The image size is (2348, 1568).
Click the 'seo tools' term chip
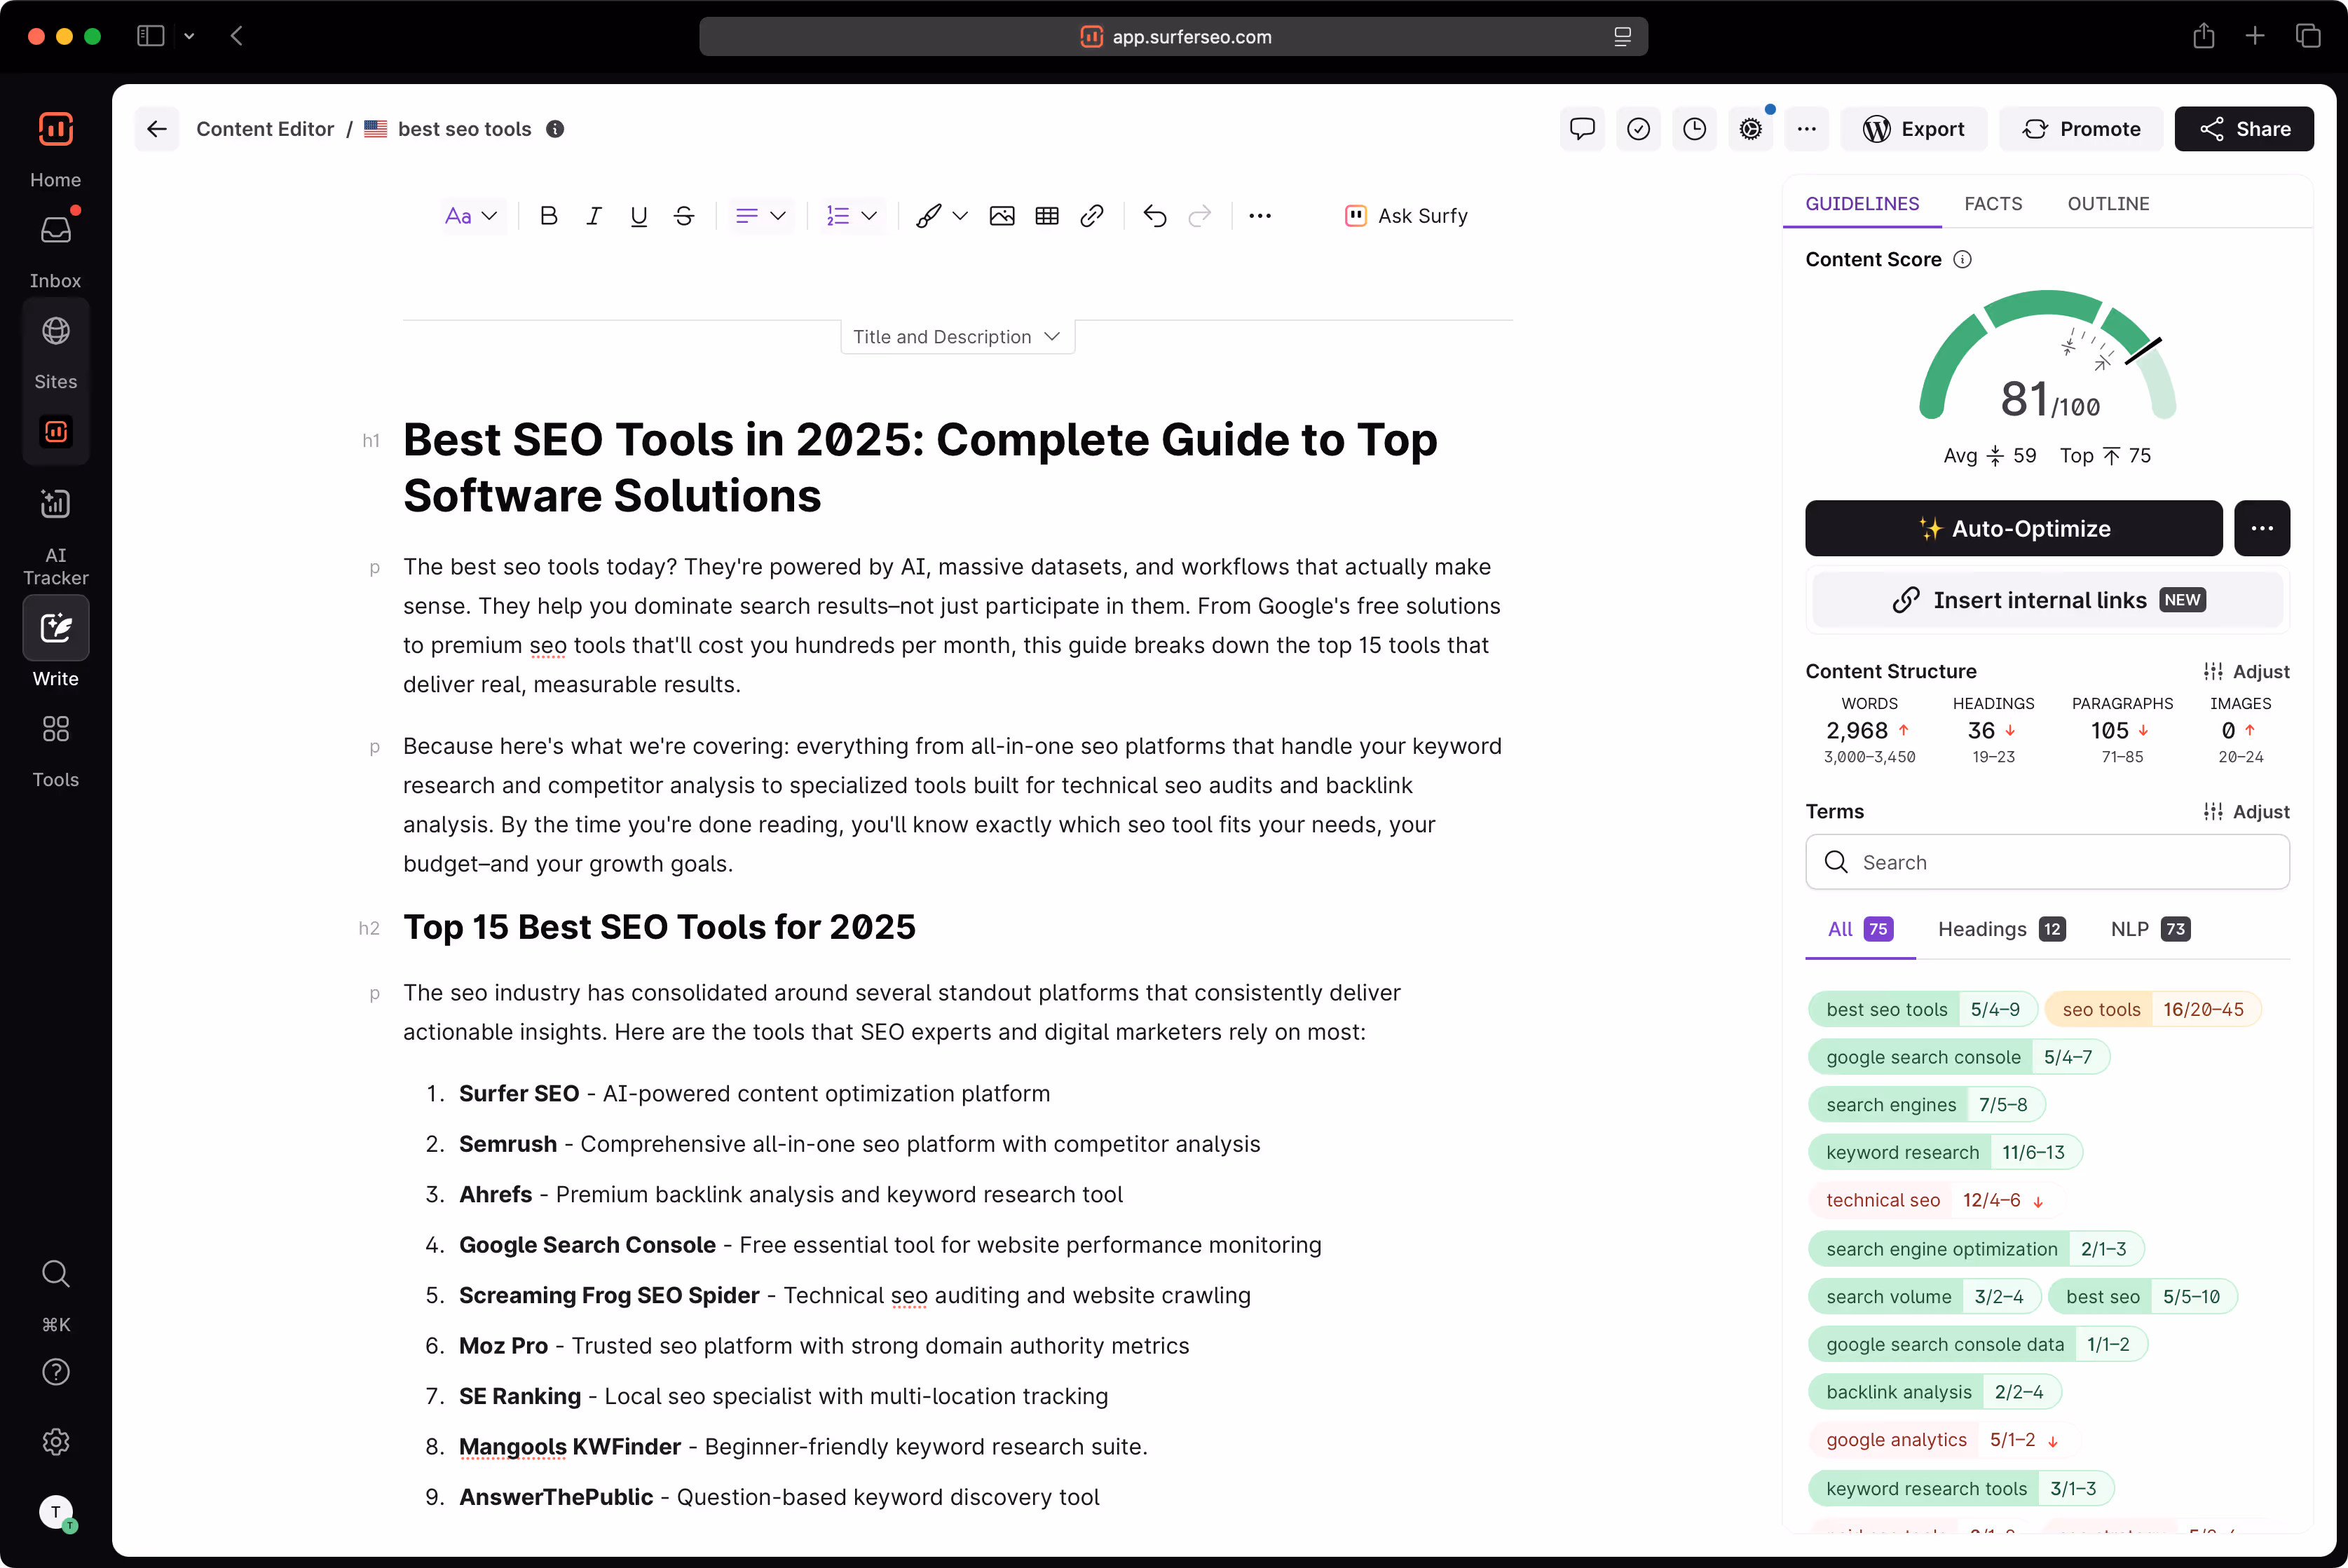(x=2152, y=1010)
